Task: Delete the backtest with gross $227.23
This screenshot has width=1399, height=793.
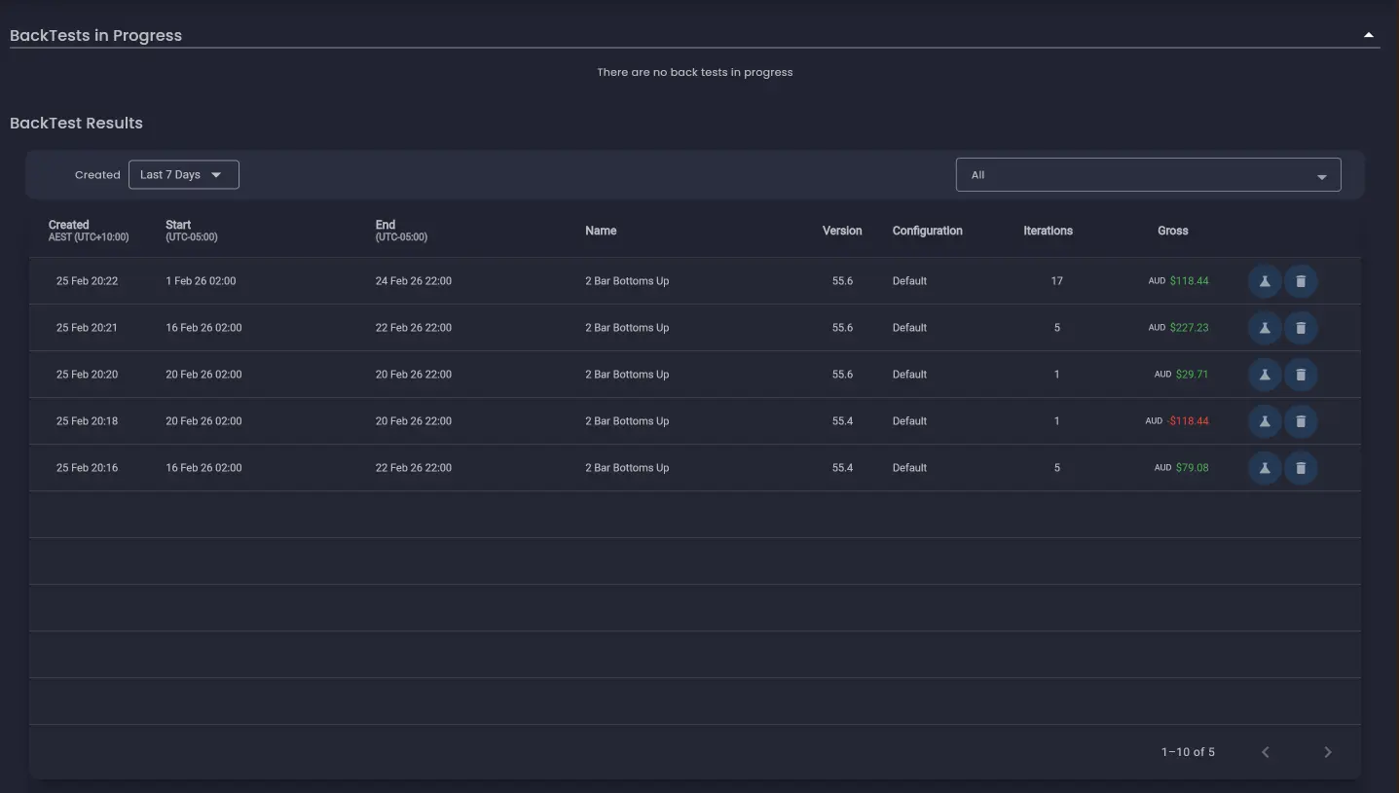Action: point(1301,328)
